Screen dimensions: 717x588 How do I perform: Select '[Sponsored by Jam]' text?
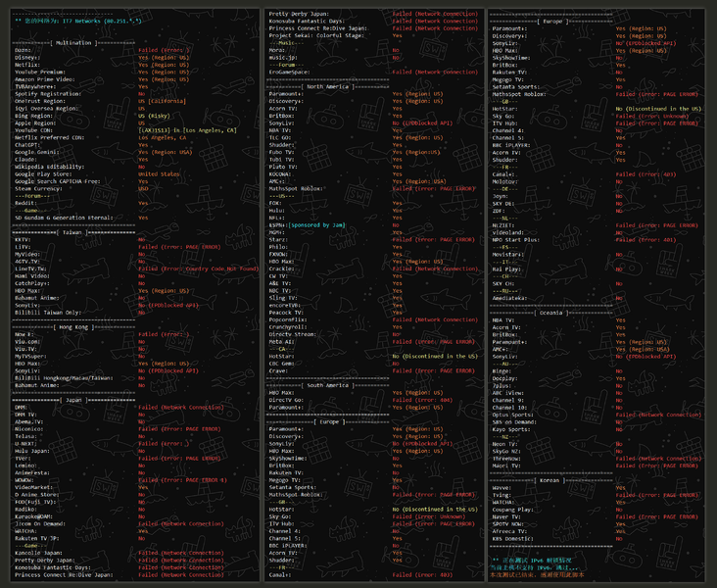pos(316,225)
